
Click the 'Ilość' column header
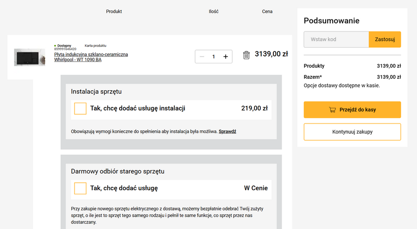point(214,12)
